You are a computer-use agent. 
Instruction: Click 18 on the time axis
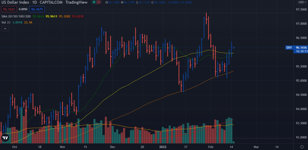coord(39,147)
